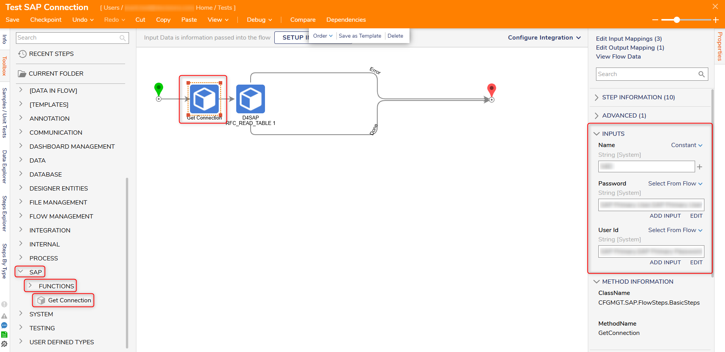
Task: Collapse the SAP toolbox category
Action: coord(21,272)
